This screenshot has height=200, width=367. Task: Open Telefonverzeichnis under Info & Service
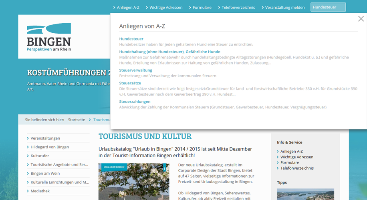(297, 168)
